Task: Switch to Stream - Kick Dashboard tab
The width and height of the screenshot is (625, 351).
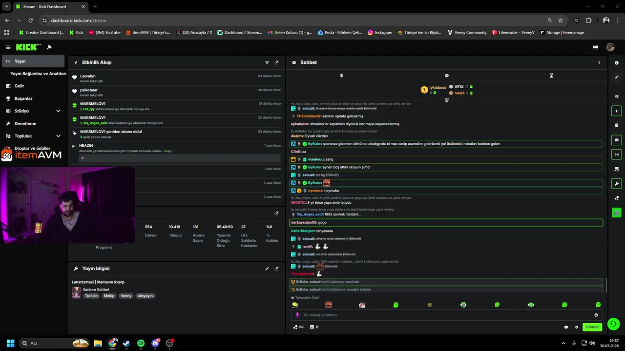Action: click(50, 7)
